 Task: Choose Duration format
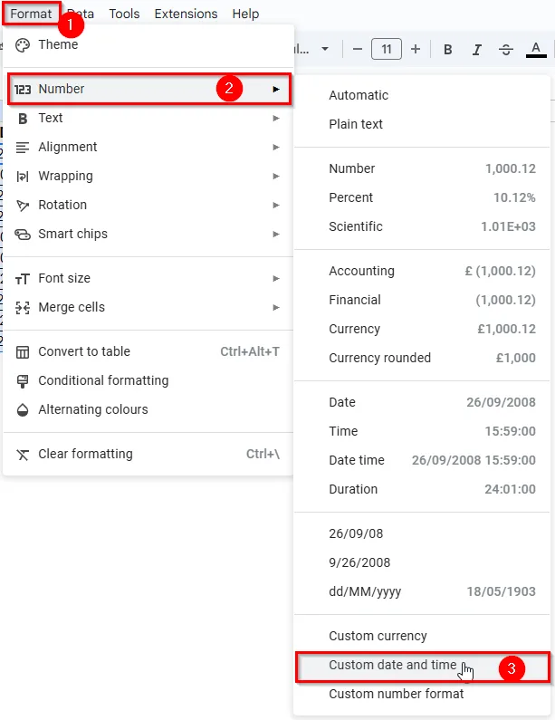click(x=422, y=489)
